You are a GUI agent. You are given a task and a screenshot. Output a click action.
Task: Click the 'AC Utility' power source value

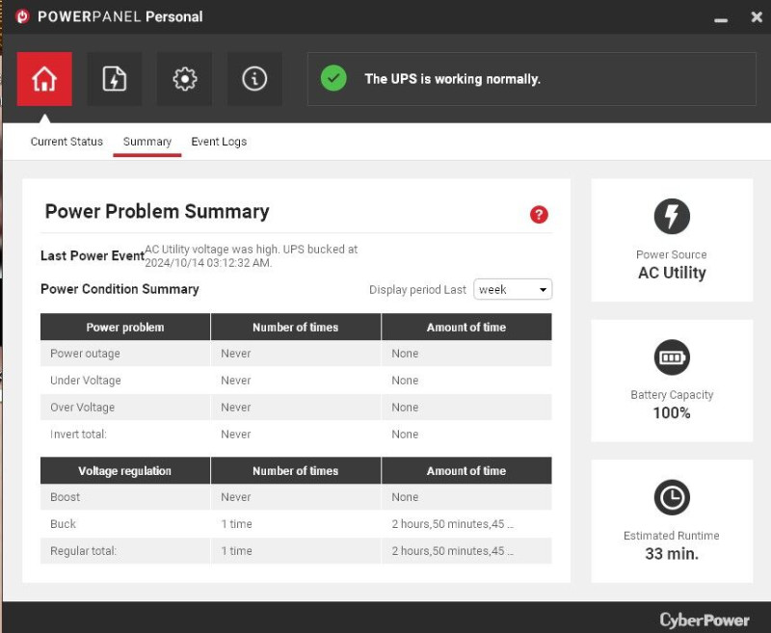[x=672, y=273]
